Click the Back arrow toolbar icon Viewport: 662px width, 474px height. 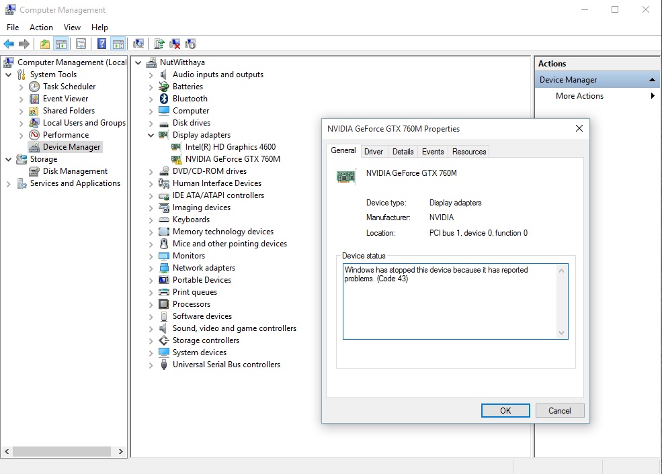9,44
